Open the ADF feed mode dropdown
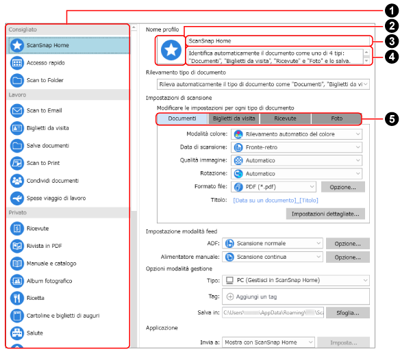This screenshot has height=354, width=400. pos(273,243)
